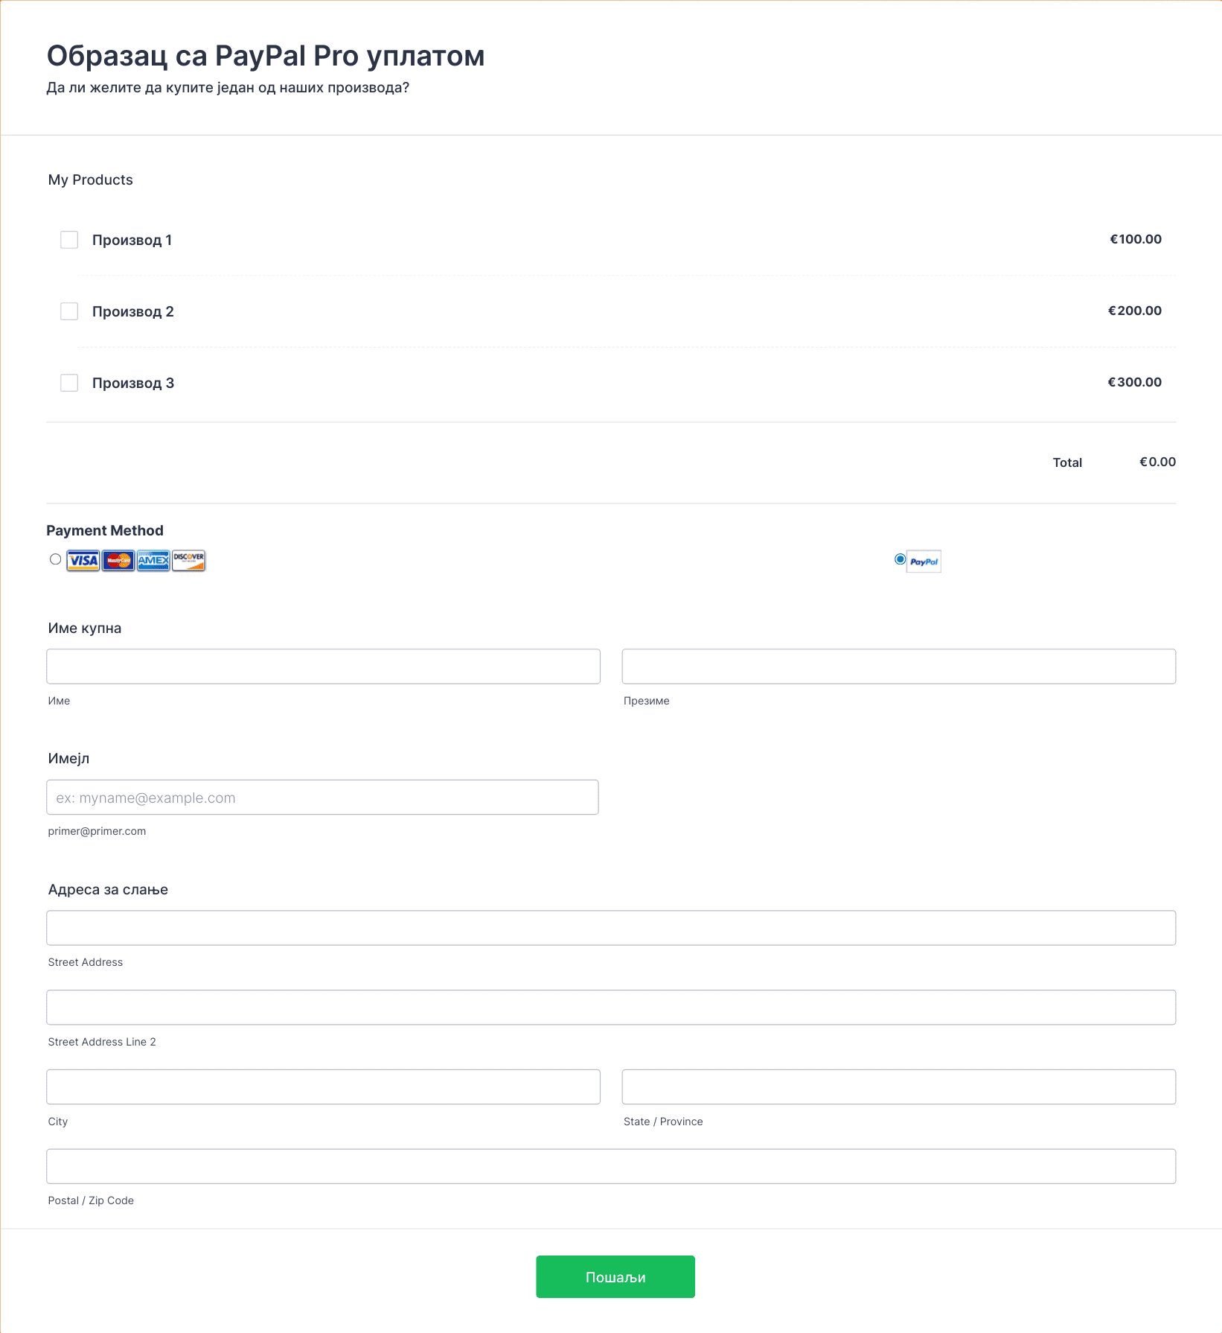Check the Производ 2 checkbox
This screenshot has height=1333, width=1222.
click(x=69, y=311)
